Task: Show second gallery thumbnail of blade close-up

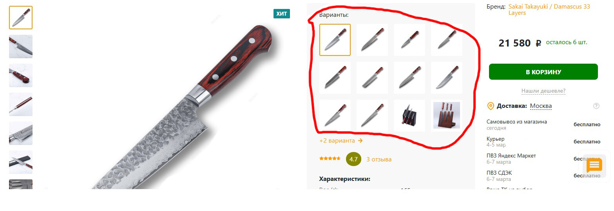Action: pyautogui.click(x=21, y=46)
